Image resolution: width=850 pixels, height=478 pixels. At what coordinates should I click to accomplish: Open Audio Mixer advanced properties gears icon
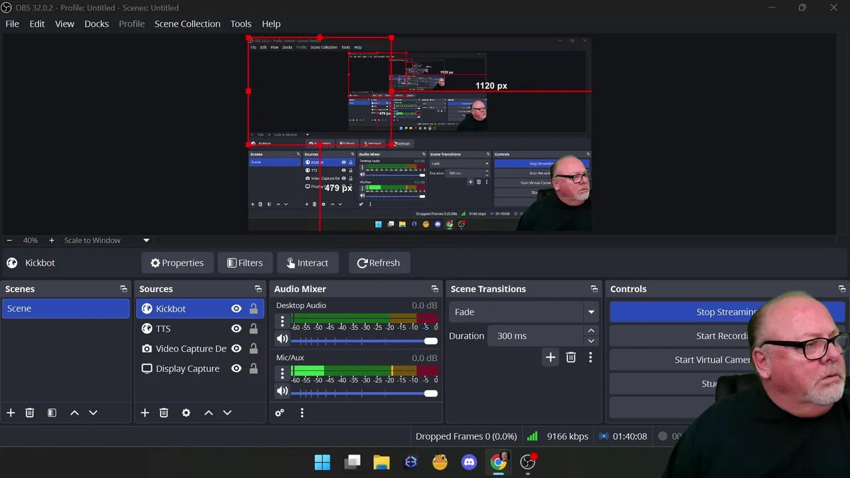pyautogui.click(x=280, y=413)
